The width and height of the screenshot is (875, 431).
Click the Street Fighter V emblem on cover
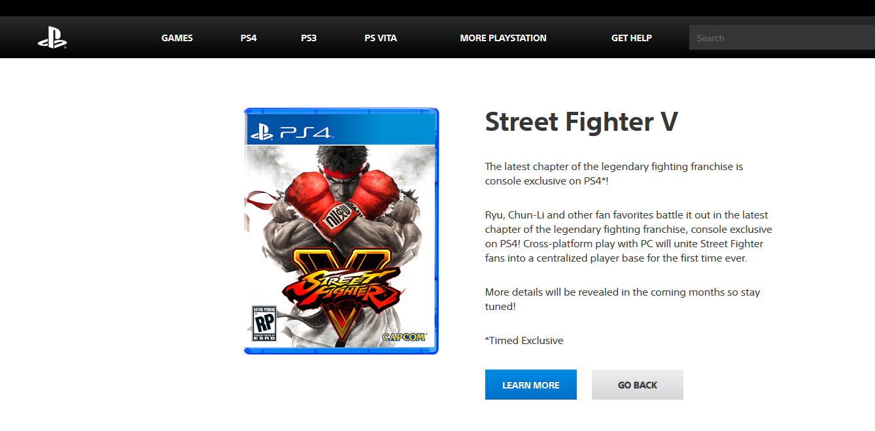pyautogui.click(x=340, y=288)
